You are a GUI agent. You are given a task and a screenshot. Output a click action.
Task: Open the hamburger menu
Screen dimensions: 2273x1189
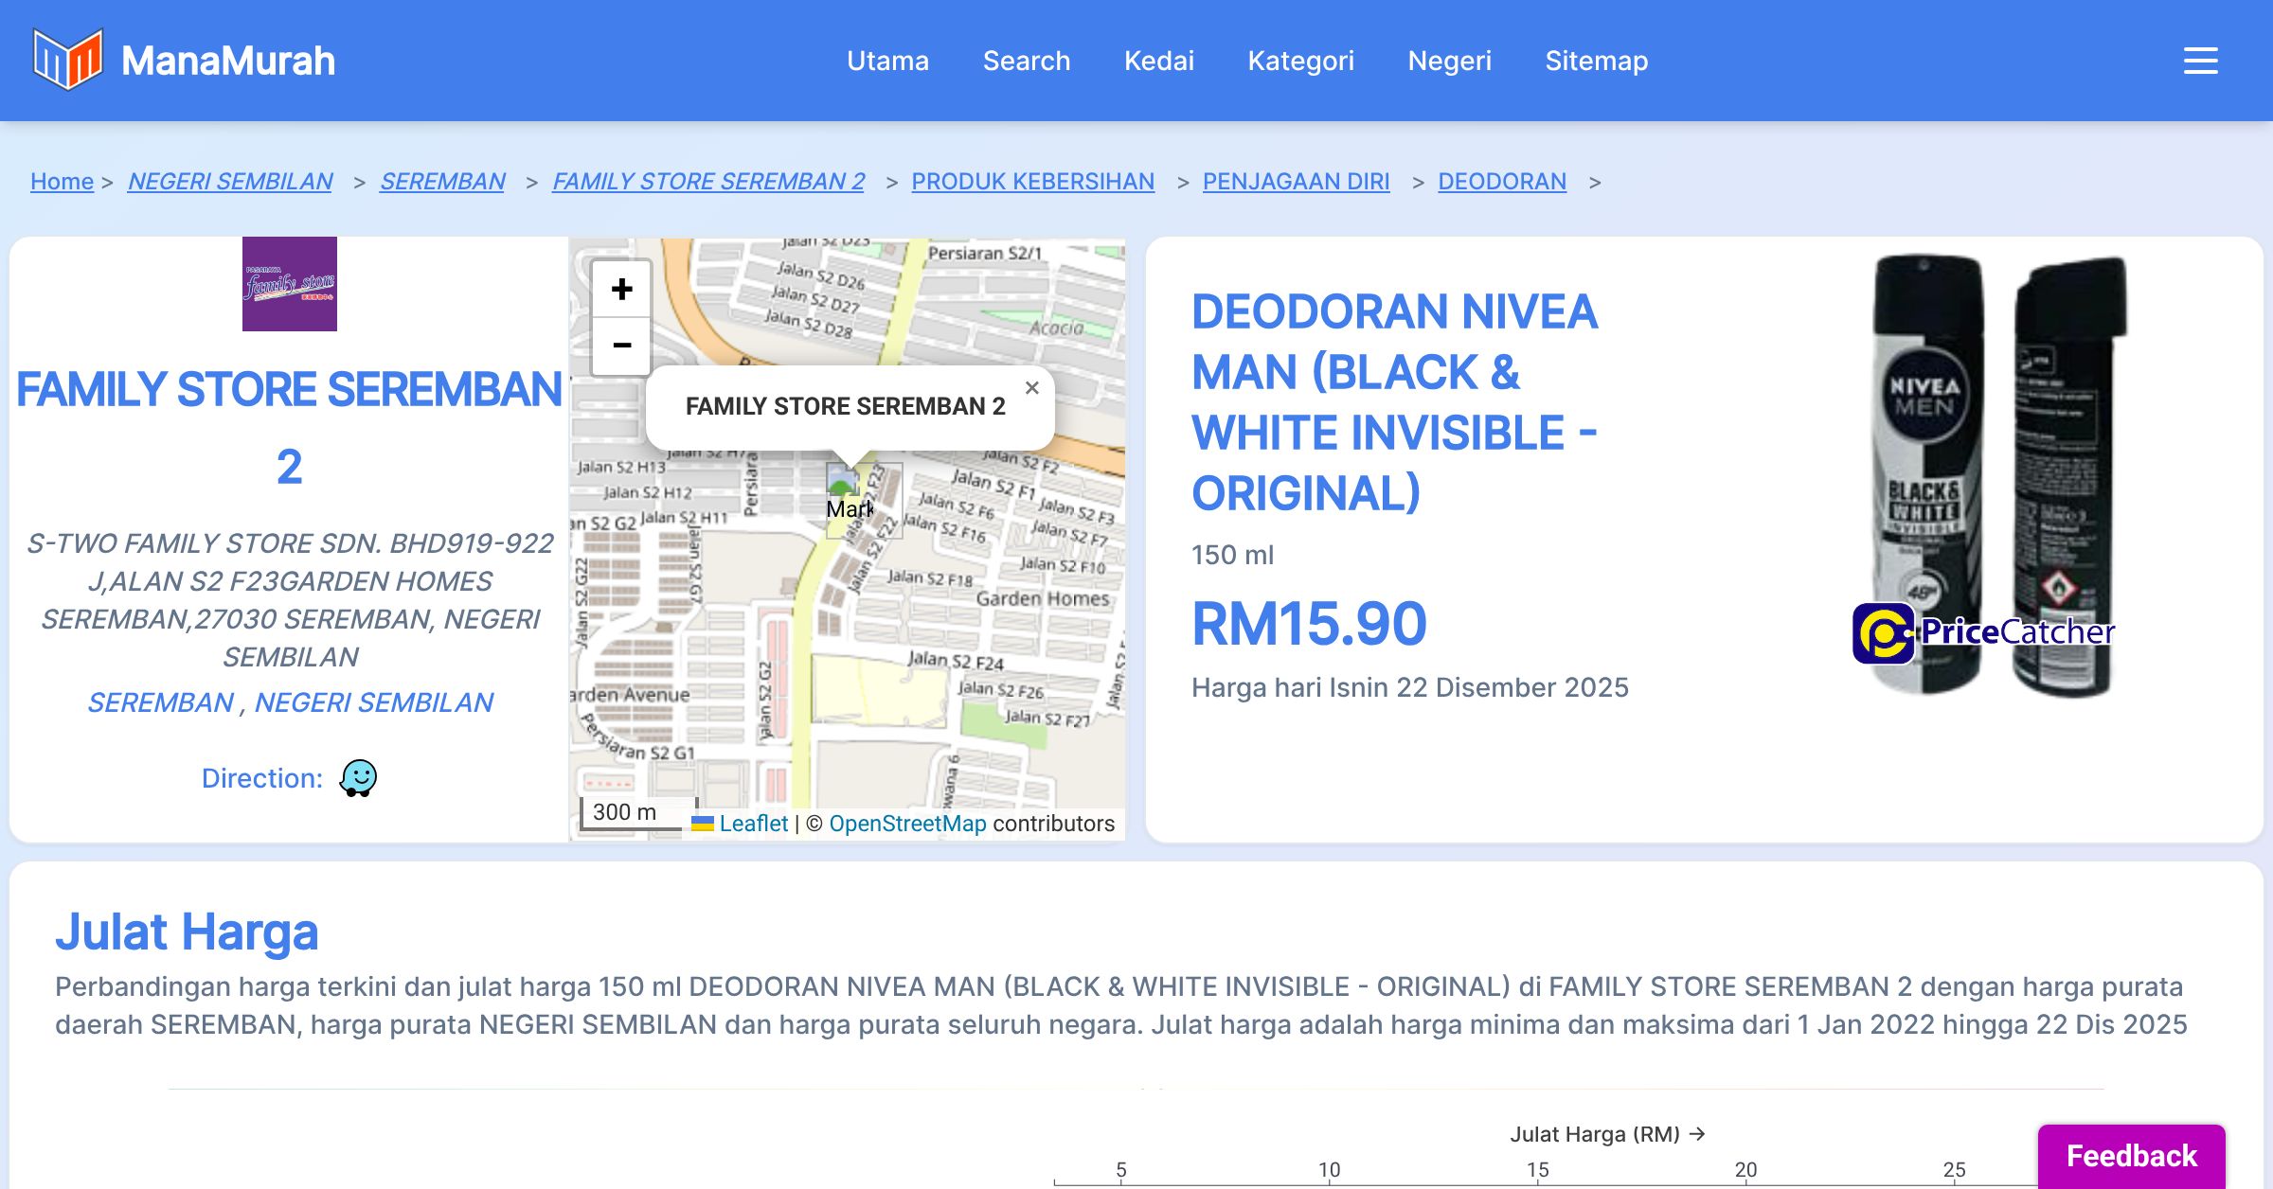tap(2200, 61)
